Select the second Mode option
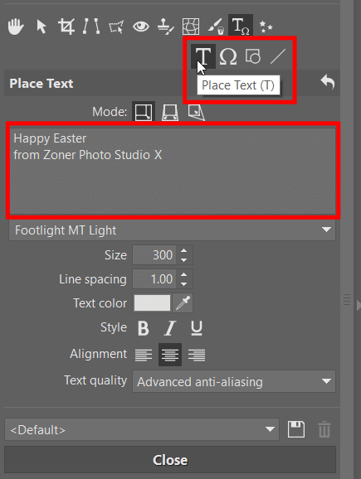This screenshot has height=479, width=361. coord(170,112)
